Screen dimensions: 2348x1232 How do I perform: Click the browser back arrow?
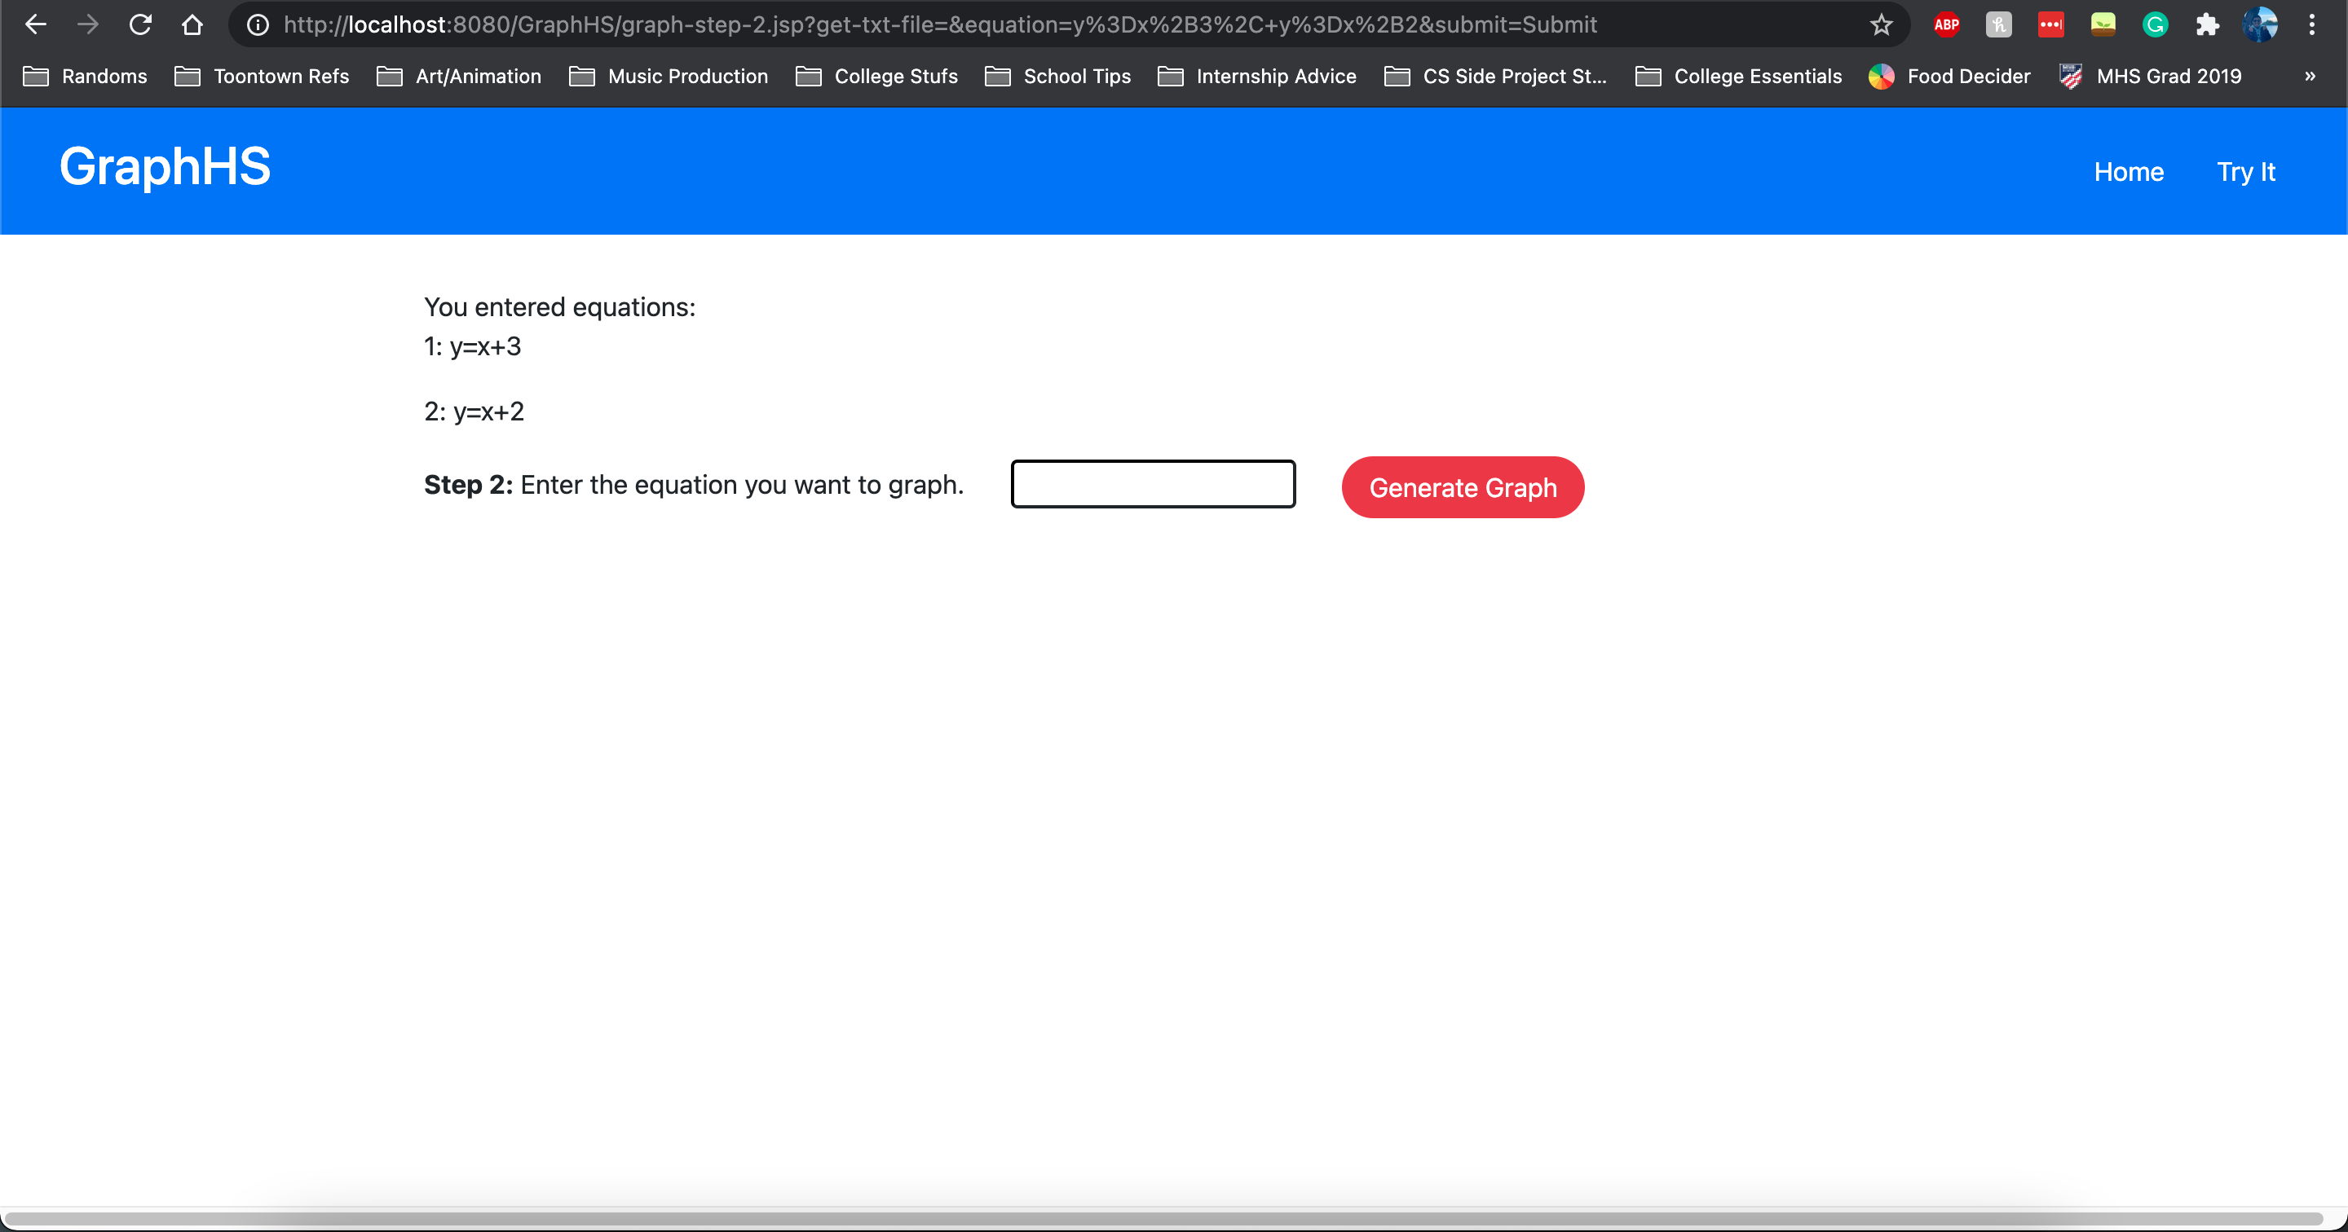click(x=34, y=24)
